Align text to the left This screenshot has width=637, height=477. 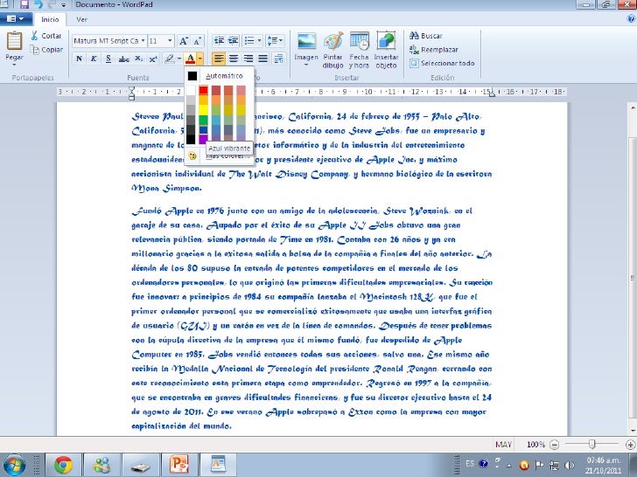click(x=219, y=59)
